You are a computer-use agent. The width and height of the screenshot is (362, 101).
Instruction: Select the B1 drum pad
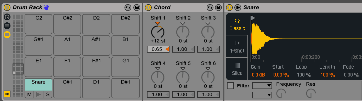click(126, 46)
